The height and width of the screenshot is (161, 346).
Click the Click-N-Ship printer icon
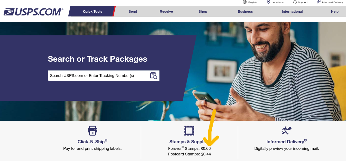click(92, 131)
